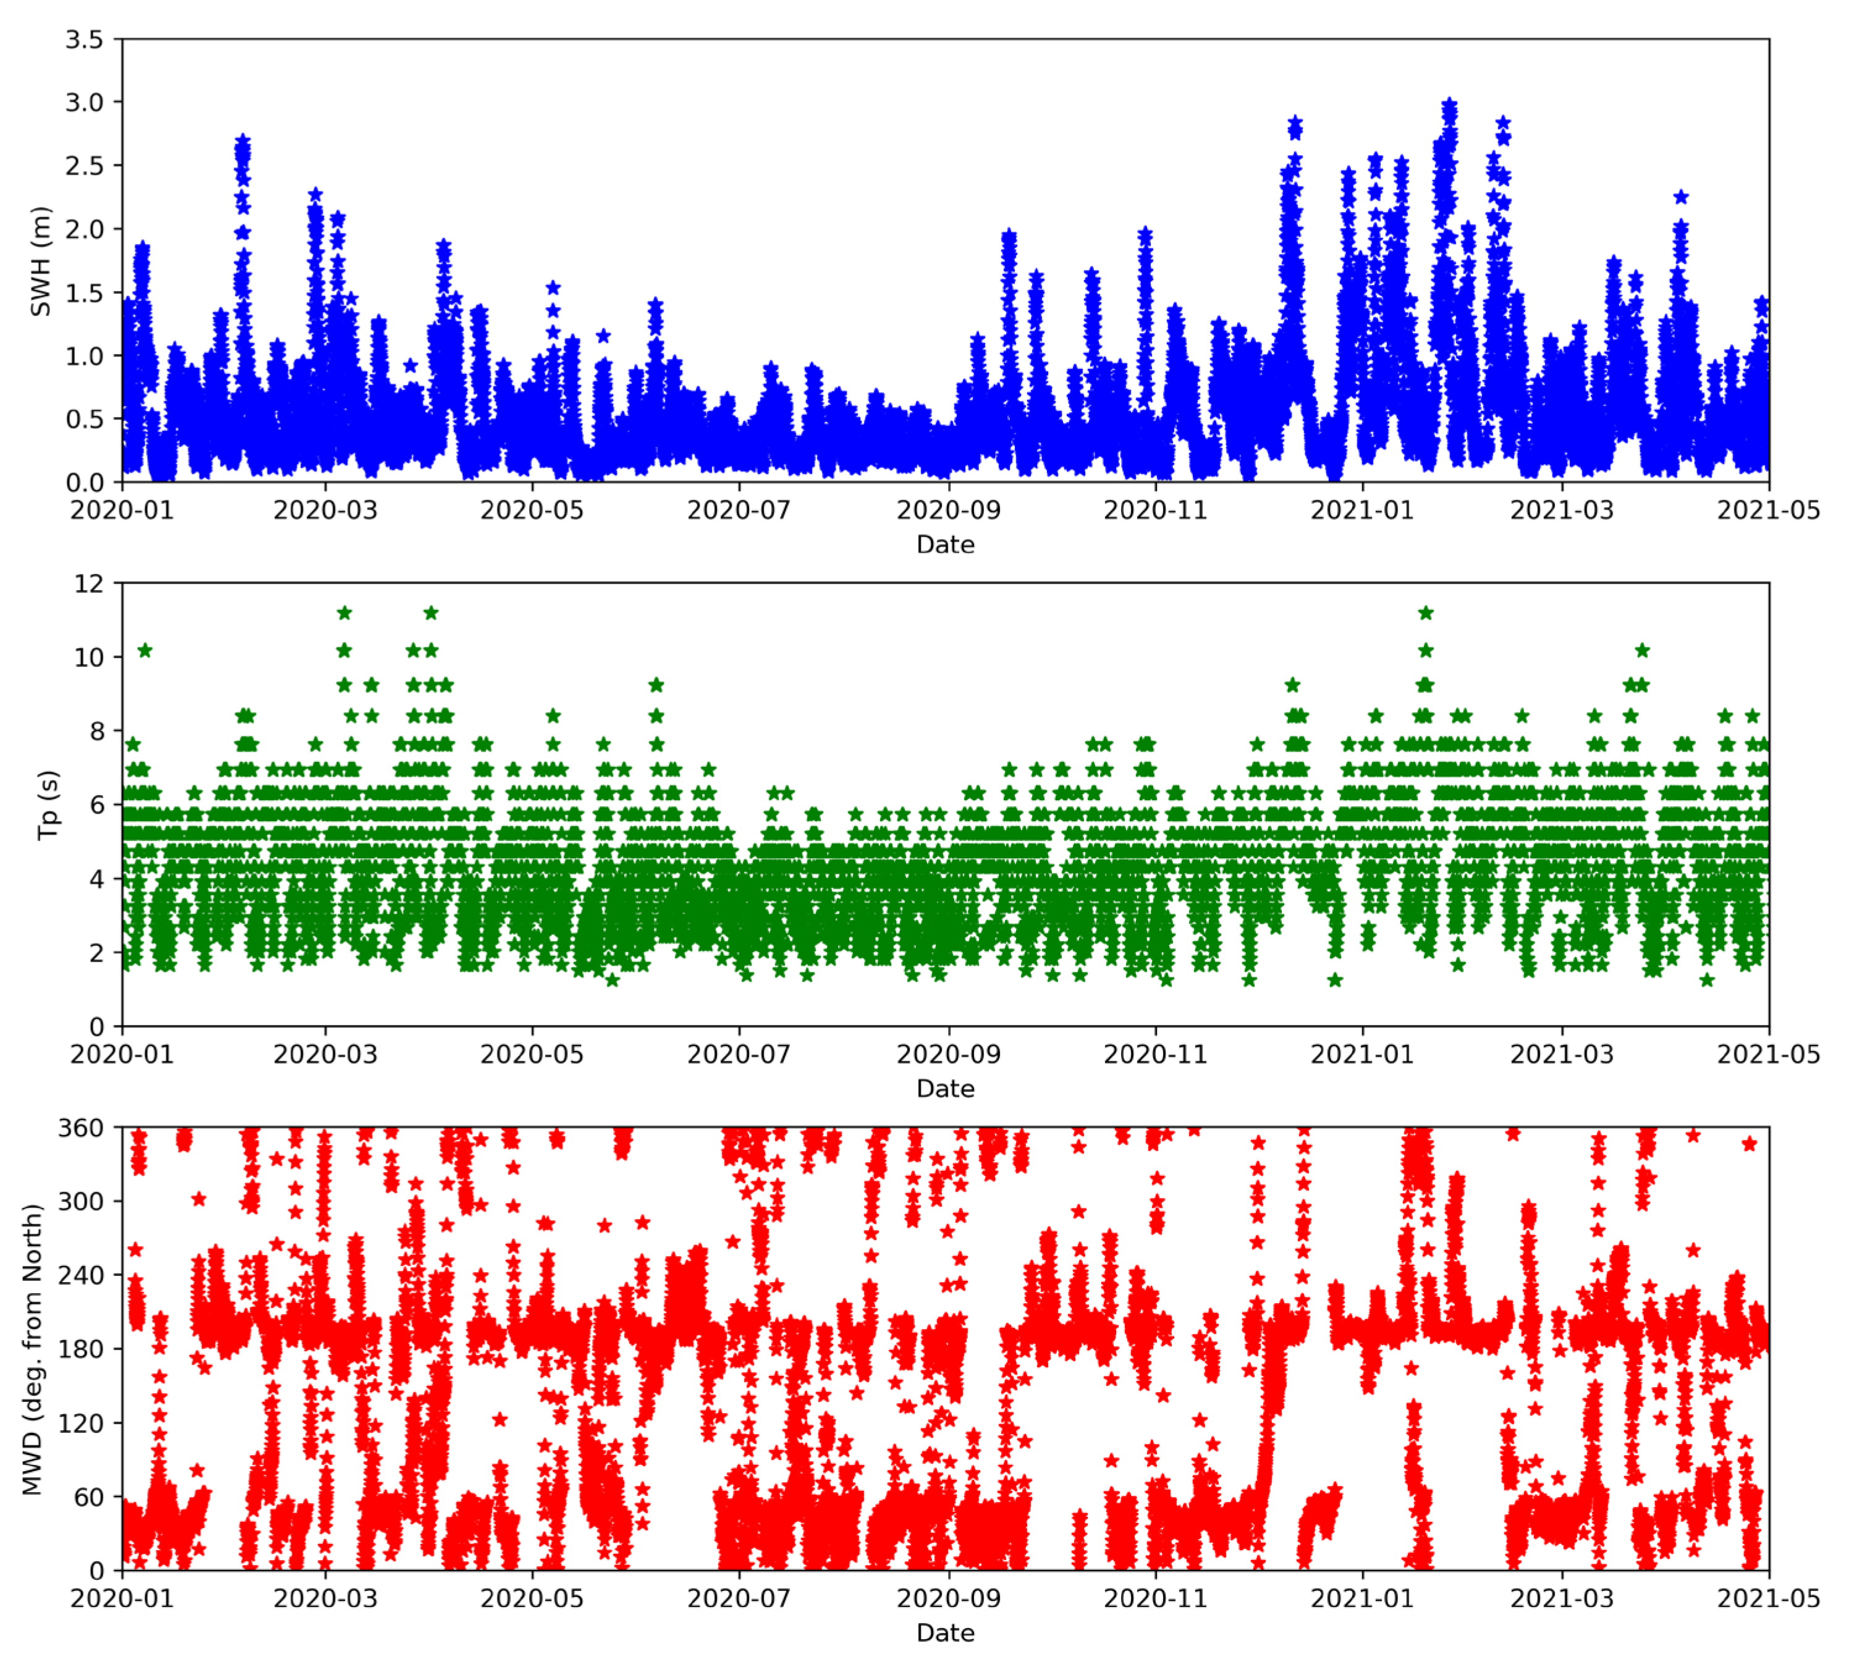The image size is (1851, 1662).
Task: Click the Date label under the SWH plot
Action: 945,545
